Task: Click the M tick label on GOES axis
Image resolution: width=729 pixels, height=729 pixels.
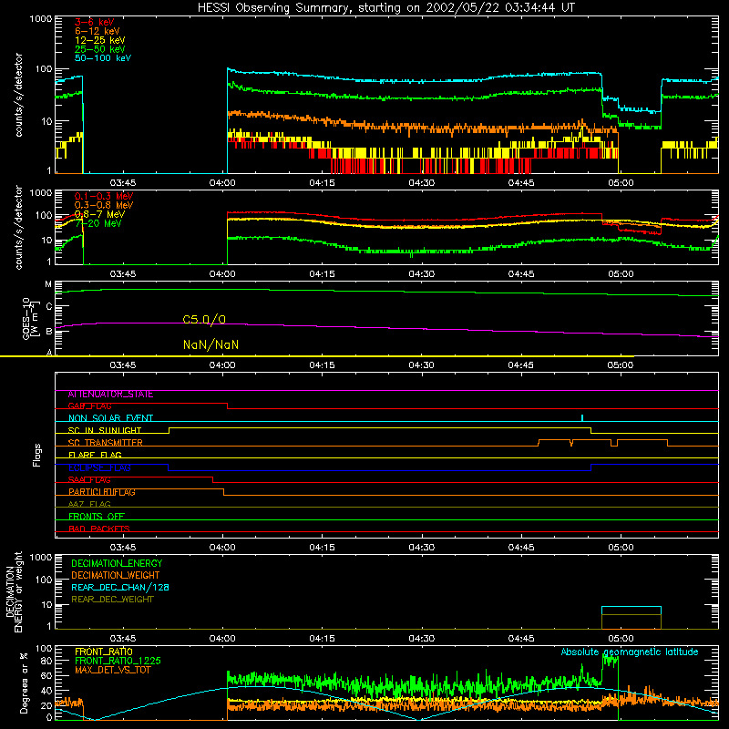Action: tap(48, 284)
